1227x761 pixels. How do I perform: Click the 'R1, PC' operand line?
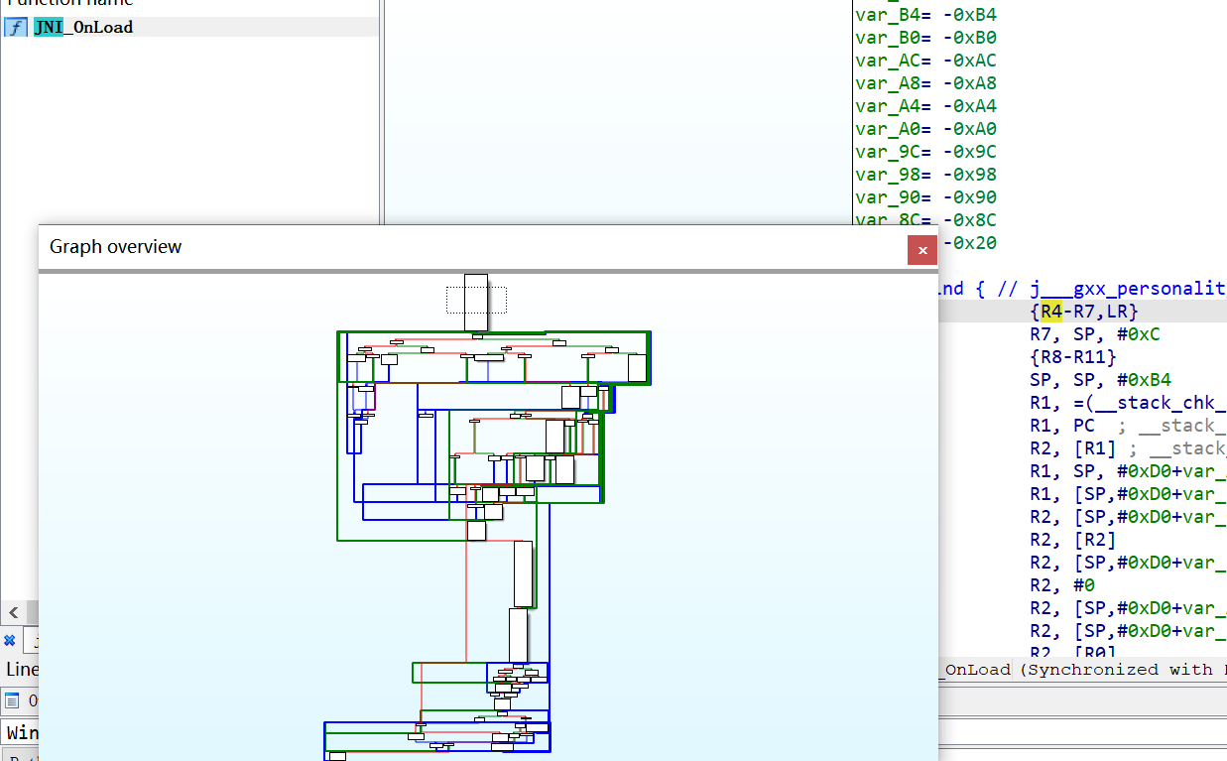1061,426
